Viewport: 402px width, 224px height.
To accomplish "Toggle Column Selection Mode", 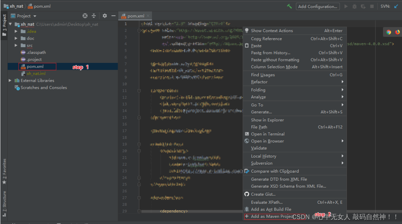I will 294,67.
